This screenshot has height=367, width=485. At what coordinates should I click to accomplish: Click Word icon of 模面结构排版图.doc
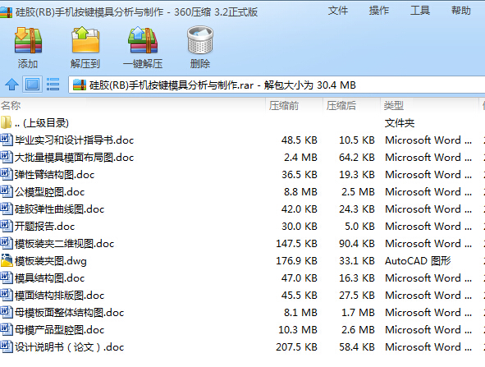pyautogui.click(x=7, y=295)
